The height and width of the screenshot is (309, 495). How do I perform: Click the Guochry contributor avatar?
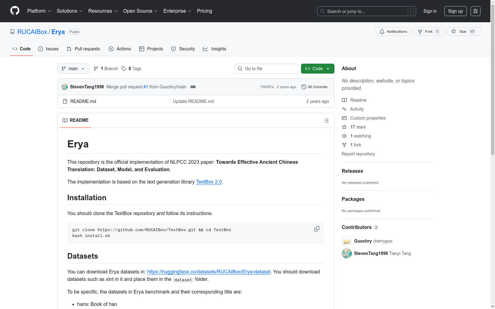pyautogui.click(x=346, y=241)
